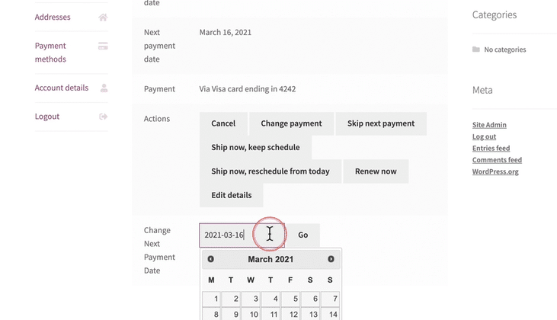Advance calendar to next month
The image size is (557, 320).
[x=331, y=259]
